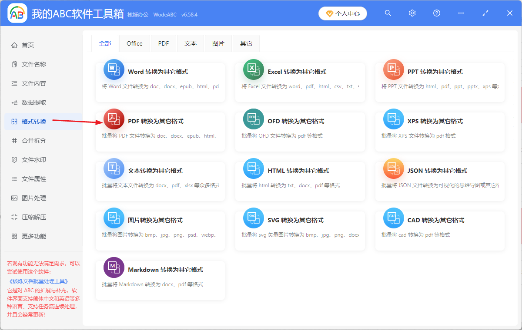Open the PPT 转换为其它格式 tool
This screenshot has height=330, width=522.
[x=394, y=69]
